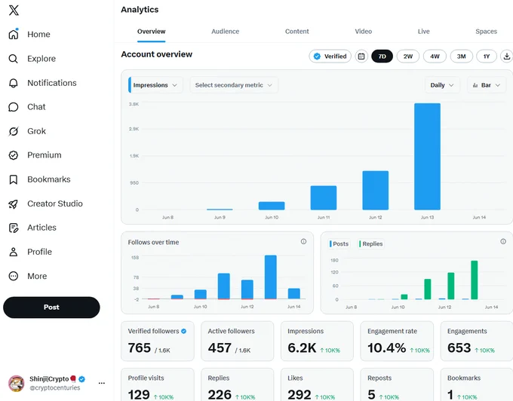Click the @cryptocenturies handle

pos(54,388)
